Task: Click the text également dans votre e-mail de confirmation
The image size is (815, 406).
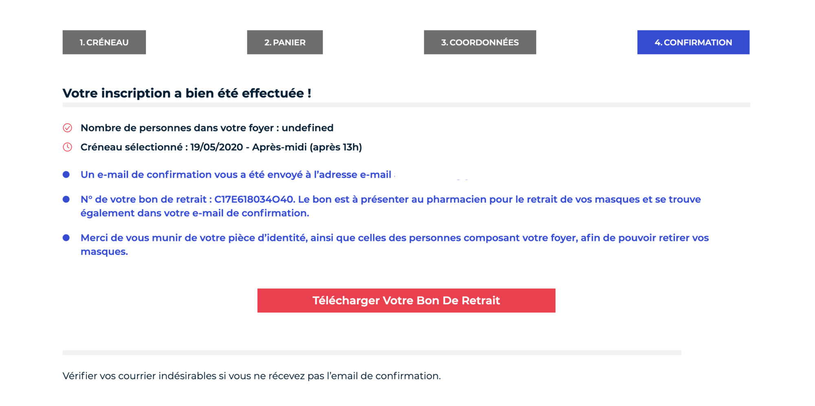Action: click(x=195, y=213)
